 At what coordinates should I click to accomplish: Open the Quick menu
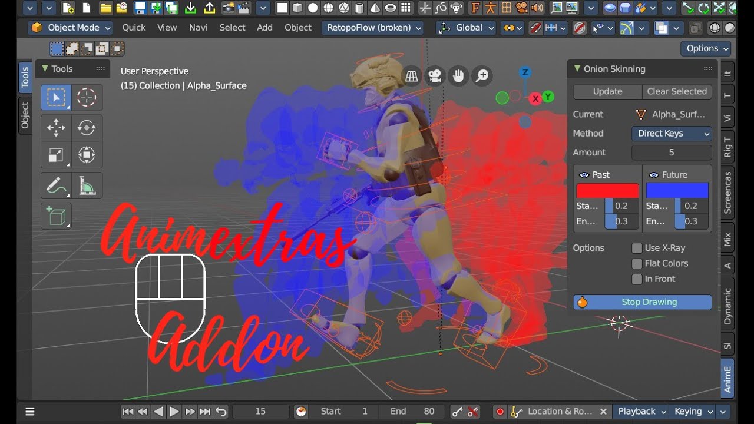click(x=134, y=28)
